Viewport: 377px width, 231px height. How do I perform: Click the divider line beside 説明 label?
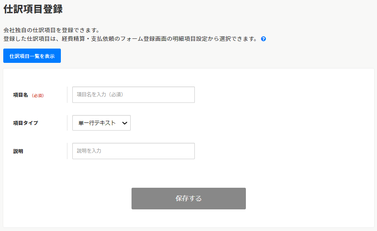(x=67, y=151)
